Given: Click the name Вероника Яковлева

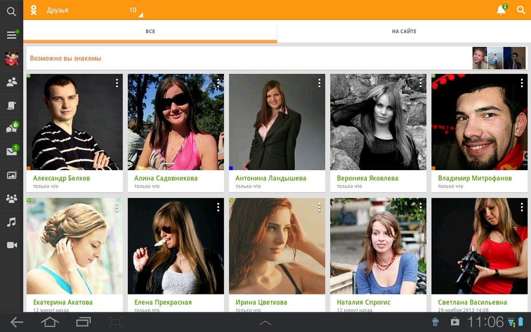Looking at the screenshot, I should point(368,178).
